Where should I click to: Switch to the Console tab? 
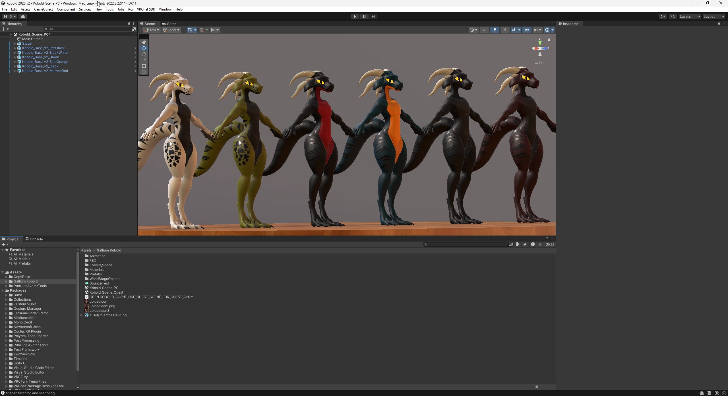pos(34,239)
